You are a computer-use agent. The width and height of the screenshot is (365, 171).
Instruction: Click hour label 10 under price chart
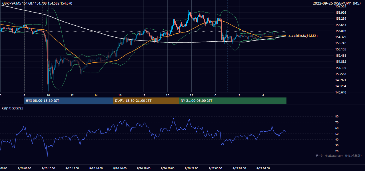48,95
